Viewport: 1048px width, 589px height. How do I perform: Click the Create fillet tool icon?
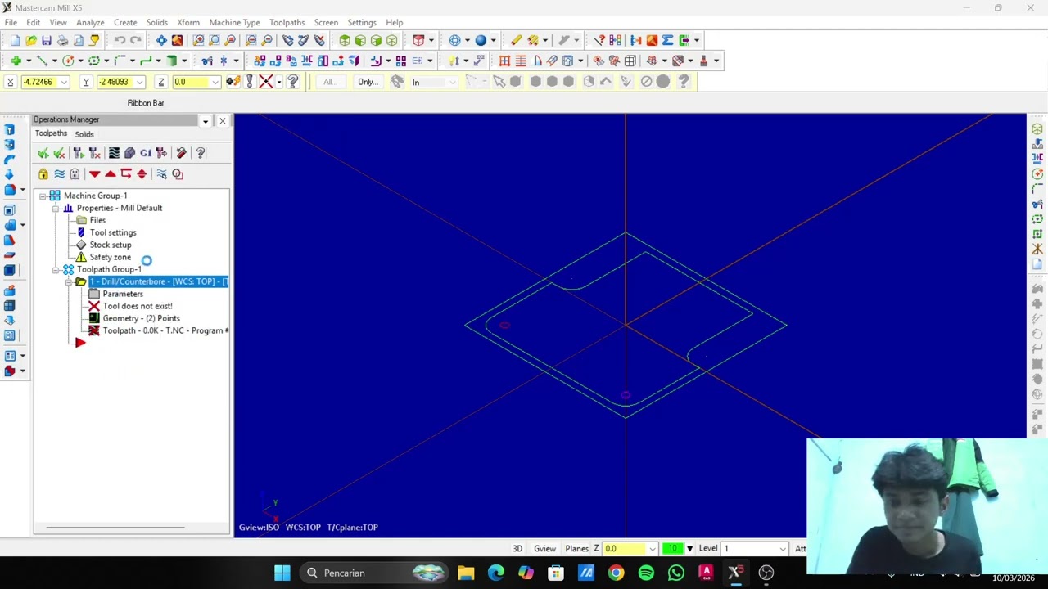pyautogui.click(x=120, y=61)
